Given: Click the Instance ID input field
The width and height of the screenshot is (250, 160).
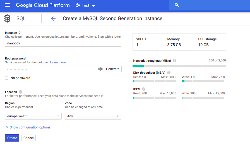Looking at the screenshot, I should tap(63, 43).
